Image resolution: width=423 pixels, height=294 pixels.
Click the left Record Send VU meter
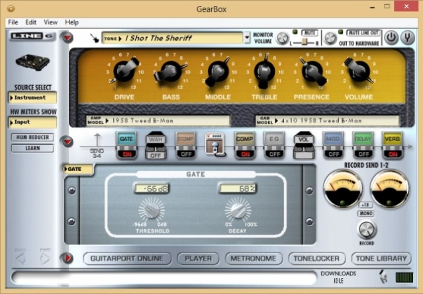pyautogui.click(x=343, y=189)
